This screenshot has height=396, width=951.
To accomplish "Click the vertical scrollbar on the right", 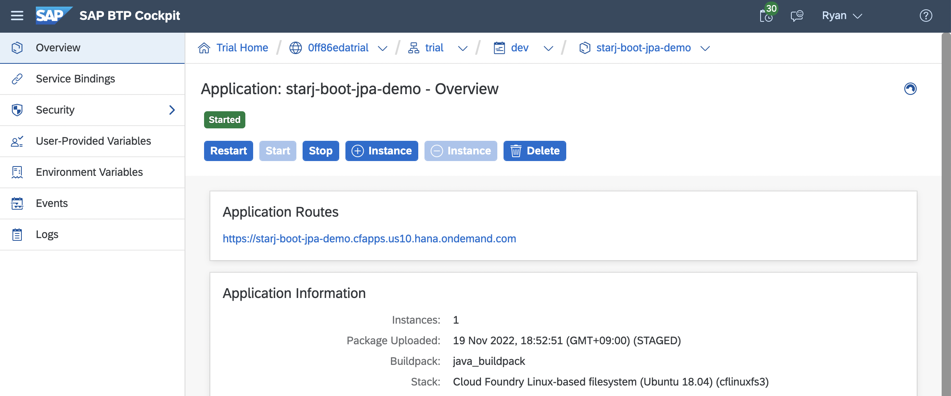I will (x=946, y=214).
